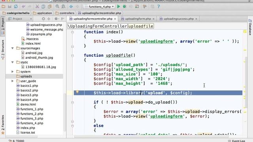The height and width of the screenshot is (142, 253).
Task: Click the Hide Project panel icon
Action: pos(63,19)
